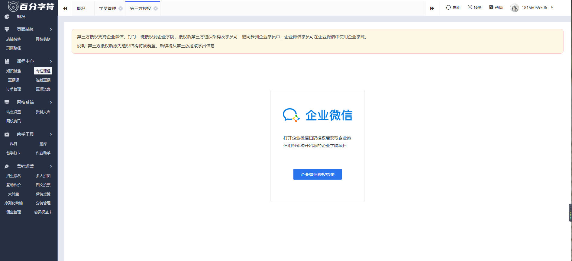This screenshot has width=572, height=261.
Task: Open 直播课 menu item
Action: [14, 80]
